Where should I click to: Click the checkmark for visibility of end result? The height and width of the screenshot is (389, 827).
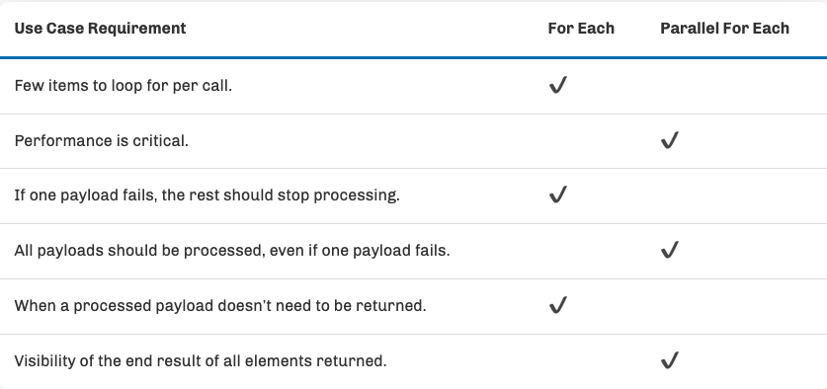click(669, 360)
